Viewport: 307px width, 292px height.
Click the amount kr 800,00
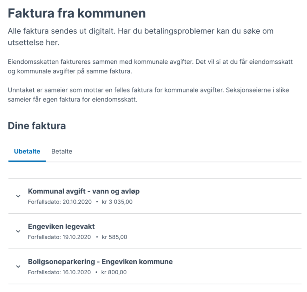pos(114,272)
